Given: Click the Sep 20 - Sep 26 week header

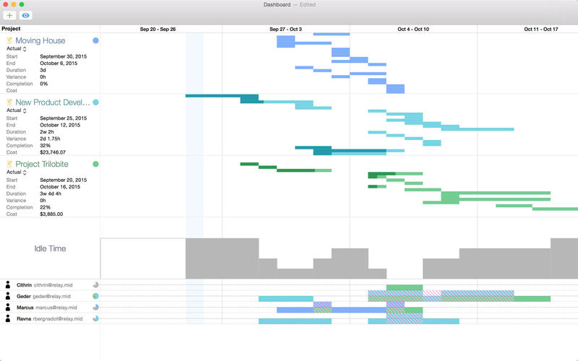Looking at the screenshot, I should pyautogui.click(x=158, y=29).
